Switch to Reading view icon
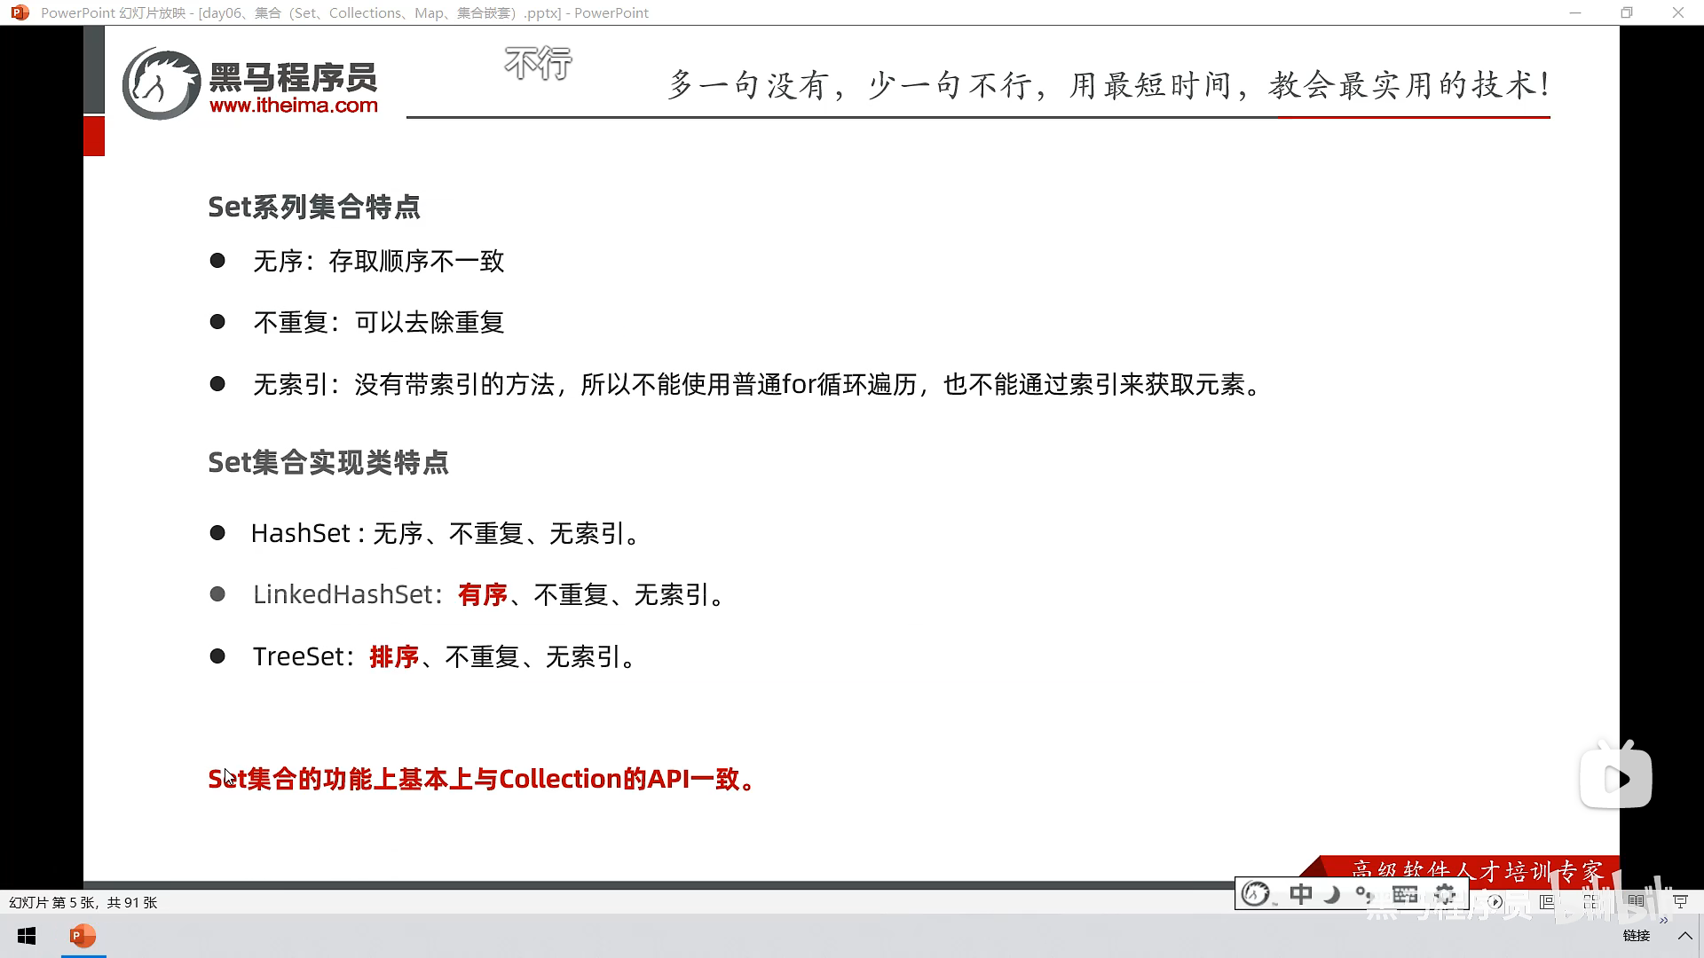This screenshot has width=1704, height=958. (x=1636, y=902)
